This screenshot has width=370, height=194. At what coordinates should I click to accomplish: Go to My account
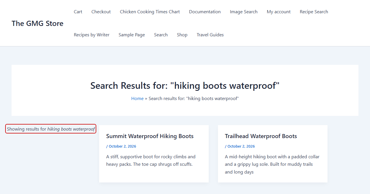point(279,12)
